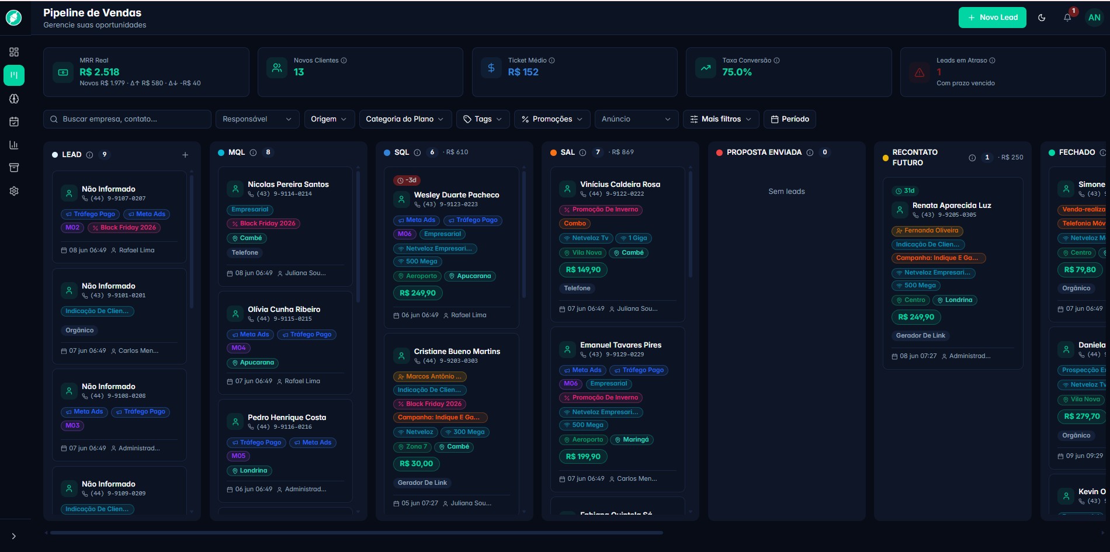Open Categoria do Plano dropdown
1110x552 pixels.
click(x=405, y=119)
